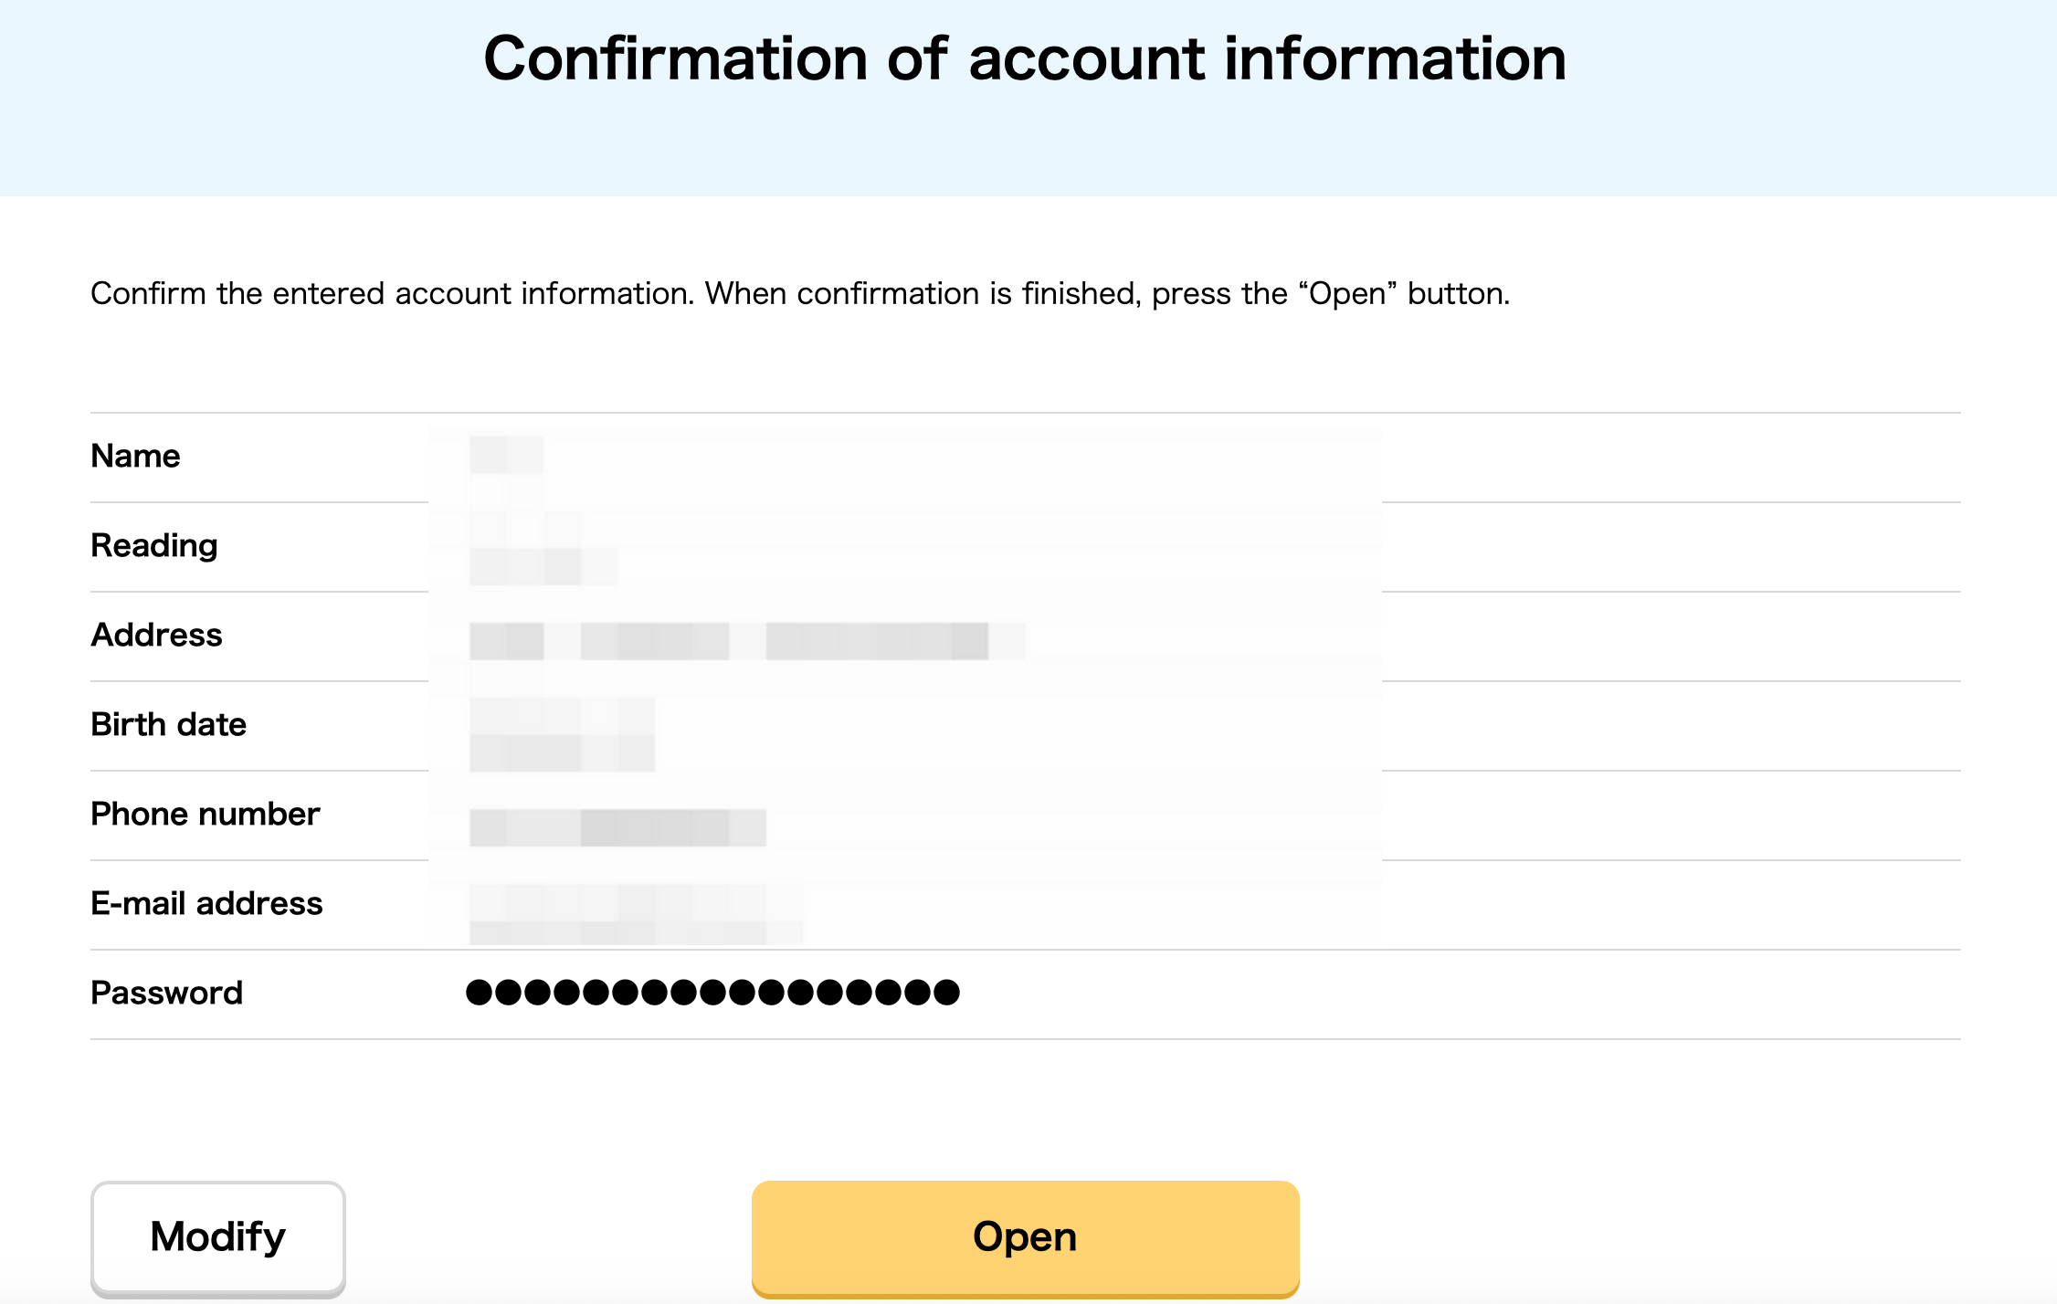Click the Confirmation of account information heading
This screenshot has height=1304, width=2057.
pyautogui.click(x=1025, y=59)
